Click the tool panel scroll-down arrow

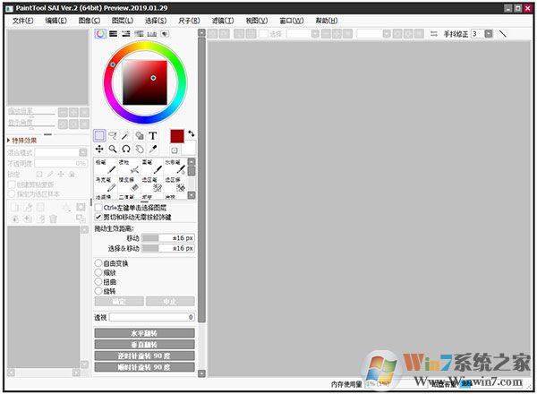201,373
